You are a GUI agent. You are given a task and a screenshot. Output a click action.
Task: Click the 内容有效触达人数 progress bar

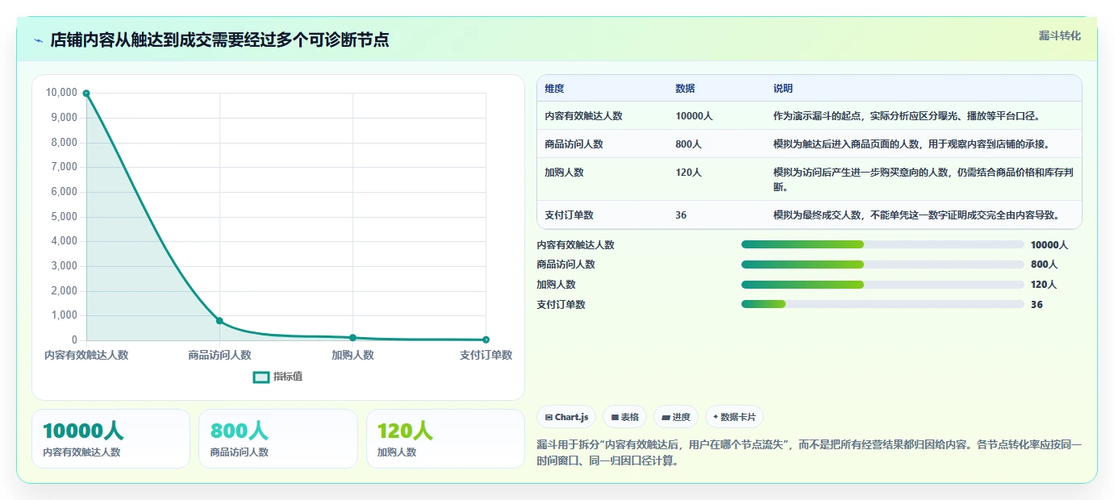pos(882,244)
